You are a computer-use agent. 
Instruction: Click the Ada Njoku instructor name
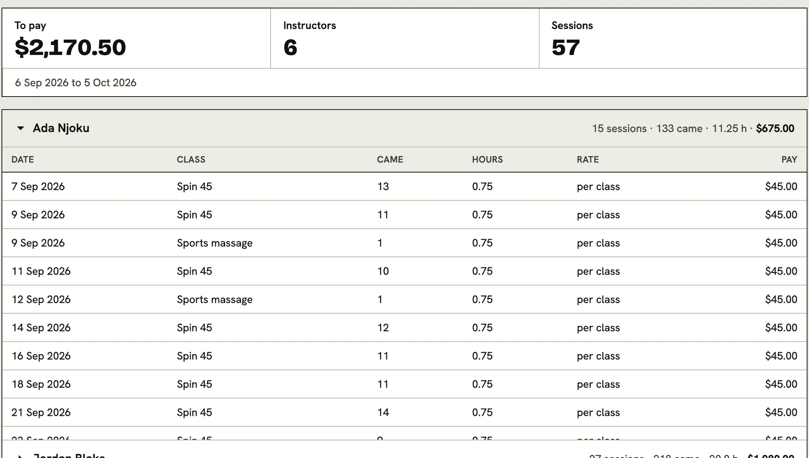(x=61, y=129)
